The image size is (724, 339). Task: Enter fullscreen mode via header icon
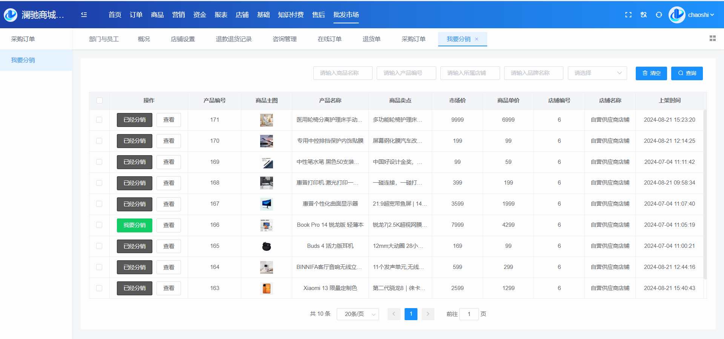click(x=628, y=15)
